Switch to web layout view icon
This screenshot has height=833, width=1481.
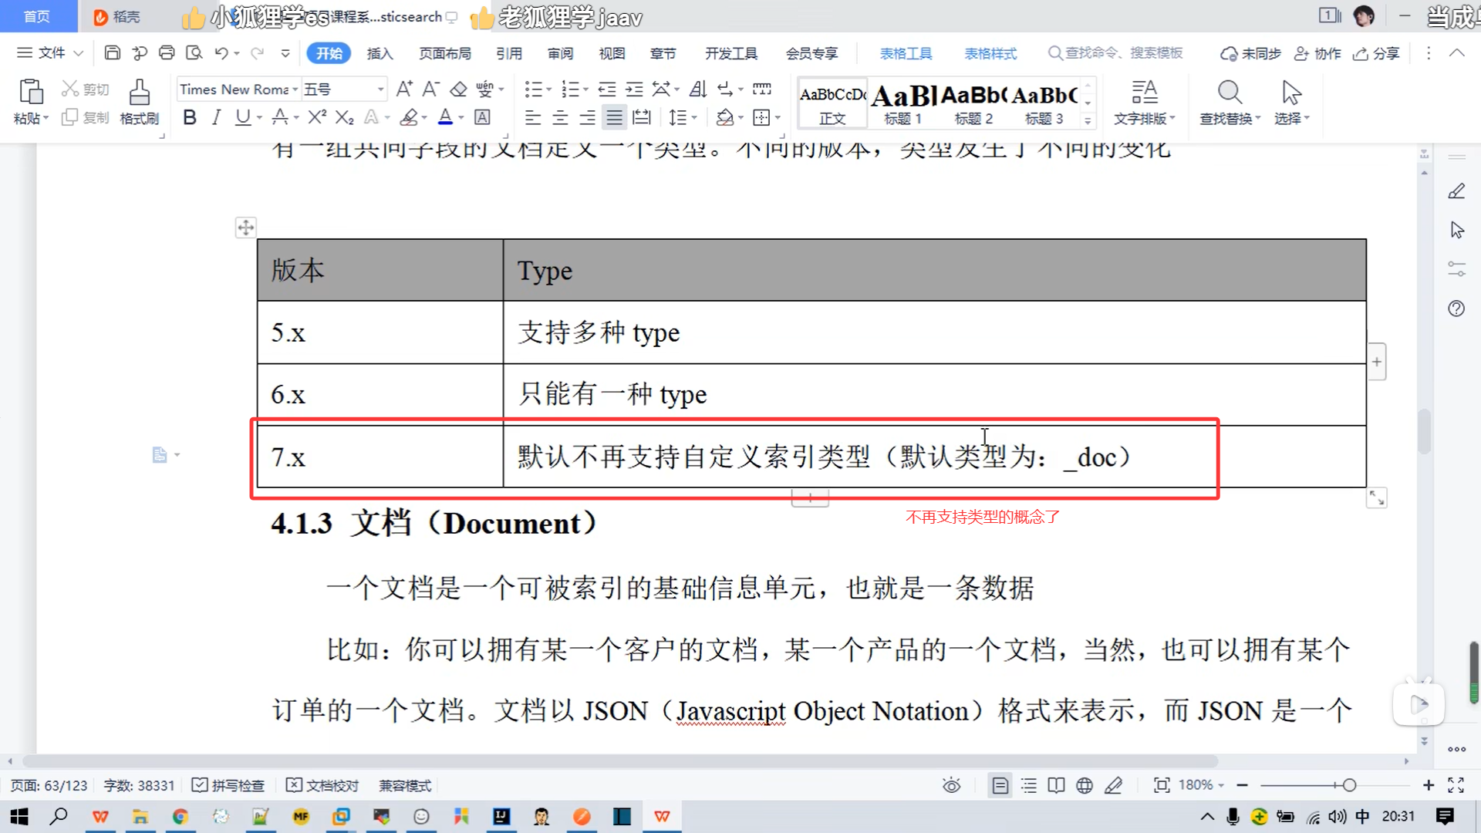point(1085,785)
